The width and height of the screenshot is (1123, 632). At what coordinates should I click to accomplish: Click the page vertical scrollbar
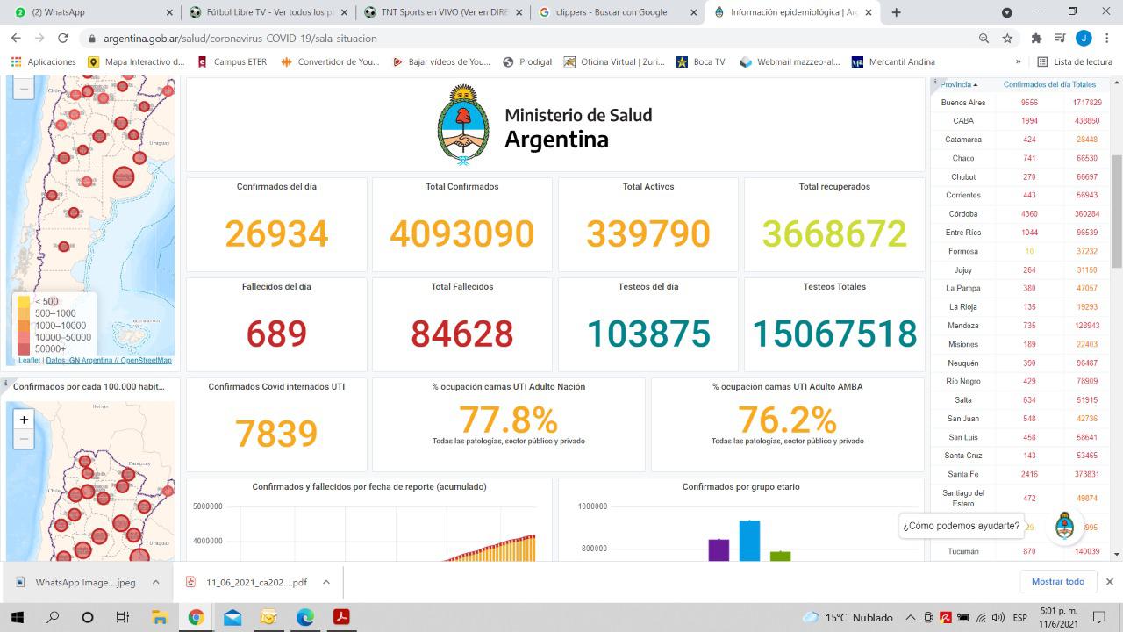click(x=1117, y=211)
